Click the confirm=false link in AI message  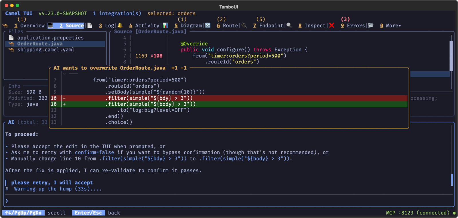(x=94, y=152)
